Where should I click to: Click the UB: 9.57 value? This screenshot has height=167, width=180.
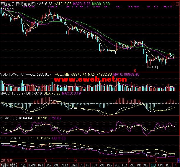pos(44,138)
